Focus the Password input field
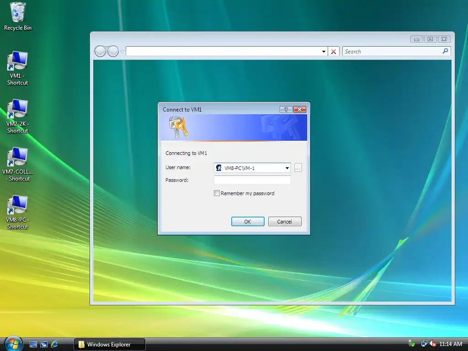This screenshot has width=468, height=351. click(x=252, y=180)
